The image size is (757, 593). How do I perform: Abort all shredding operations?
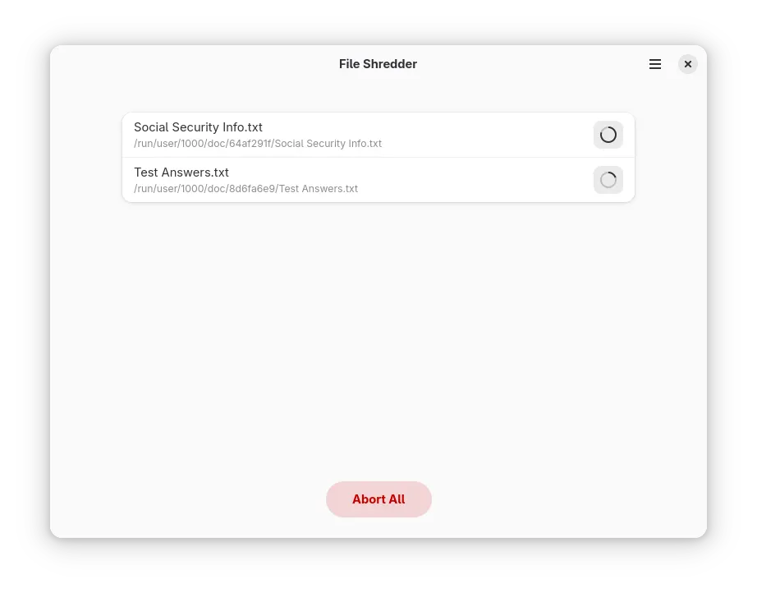tap(378, 499)
